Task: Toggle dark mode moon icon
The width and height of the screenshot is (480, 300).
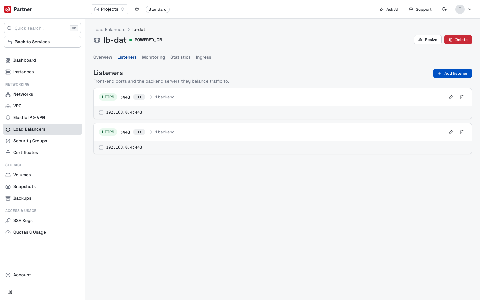Action: click(444, 9)
